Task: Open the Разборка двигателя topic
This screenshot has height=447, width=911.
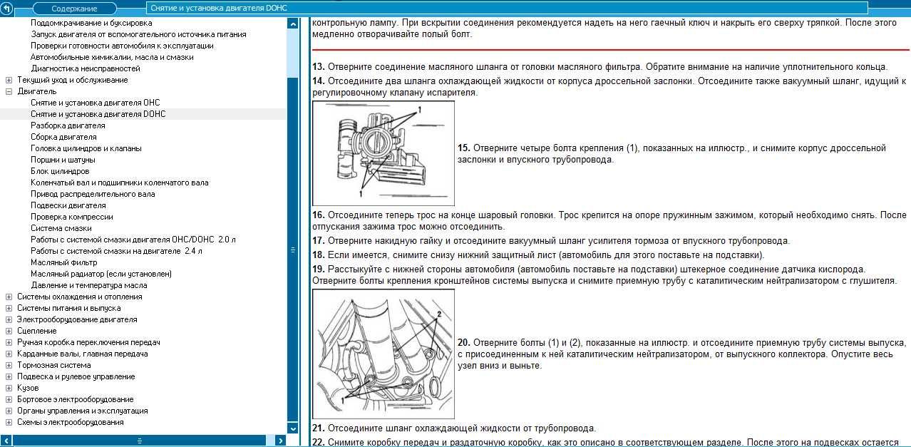Action: coord(68,125)
